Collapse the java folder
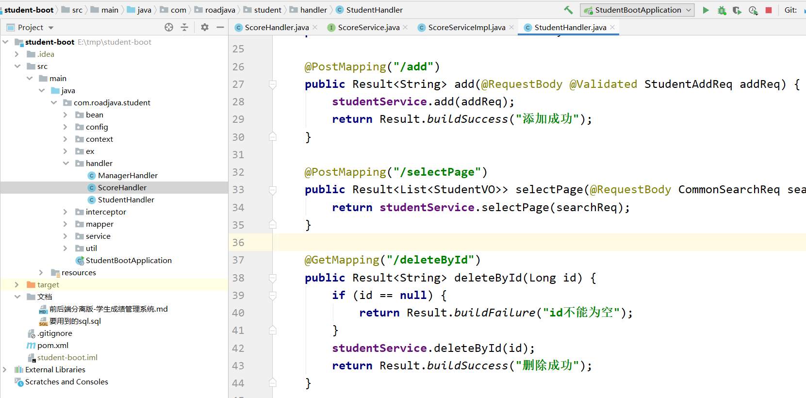The width and height of the screenshot is (806, 398). click(42, 91)
